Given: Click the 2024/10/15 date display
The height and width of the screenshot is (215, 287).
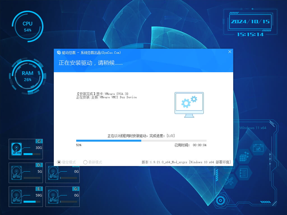Looking at the screenshot, I should [250, 22].
